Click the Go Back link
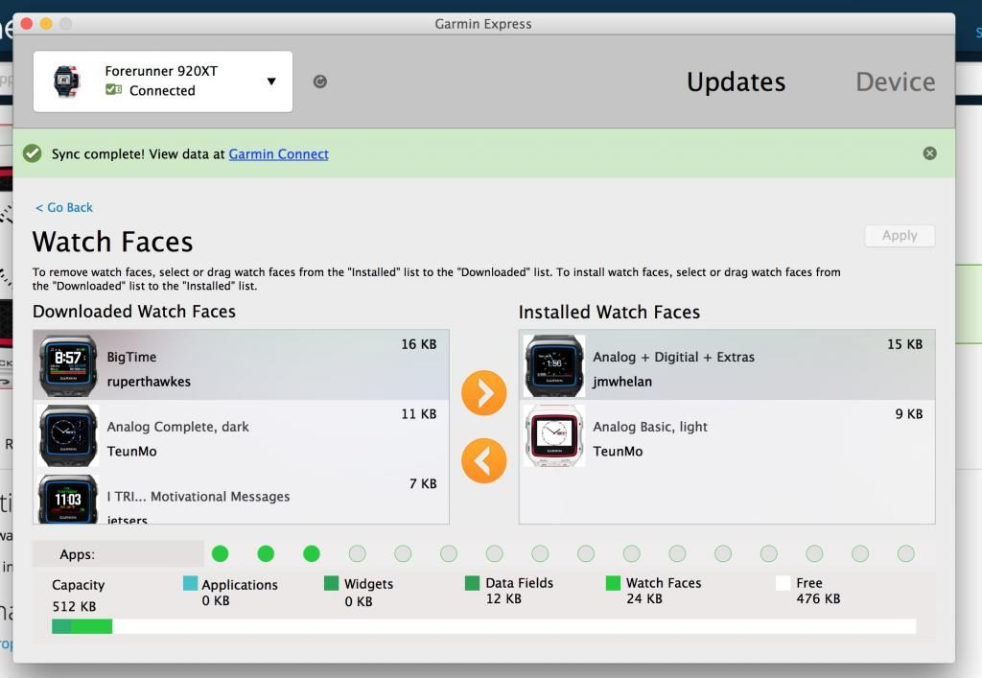 pos(64,207)
